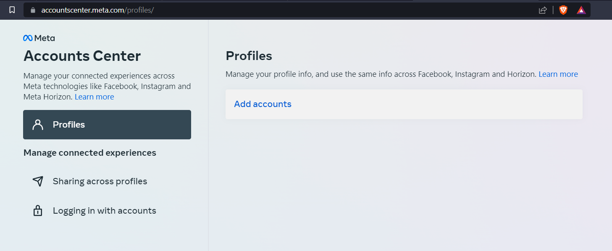Click the Add accounts link
Viewport: 612px width, 251px height.
(x=263, y=104)
